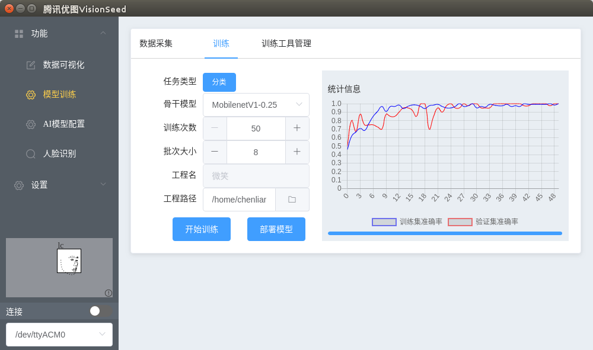Decrease 批次大小 with minus button
Screen dimensions: 593x350
(215, 152)
